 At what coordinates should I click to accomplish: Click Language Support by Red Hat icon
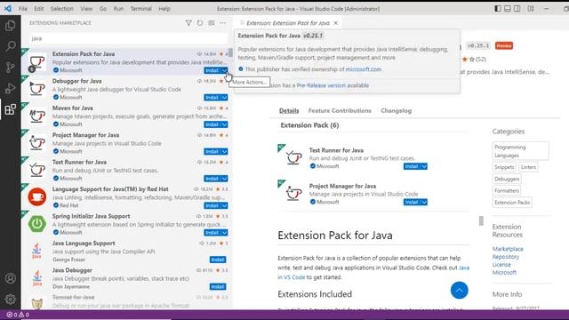tap(37, 196)
